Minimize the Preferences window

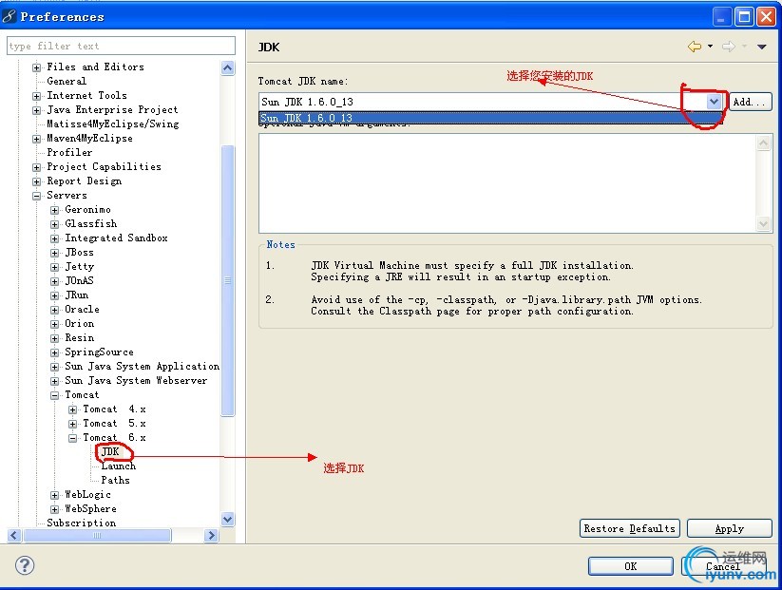coord(721,17)
